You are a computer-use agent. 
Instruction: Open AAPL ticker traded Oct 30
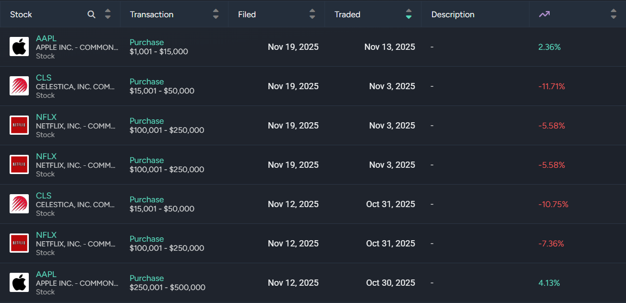[46, 274]
